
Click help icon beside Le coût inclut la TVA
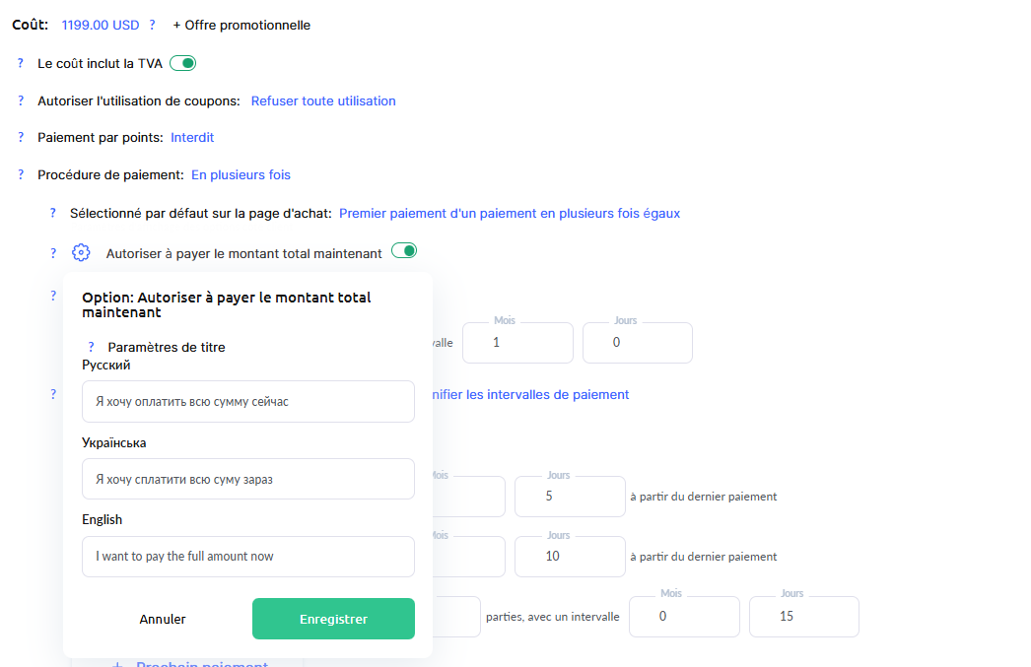[20, 63]
